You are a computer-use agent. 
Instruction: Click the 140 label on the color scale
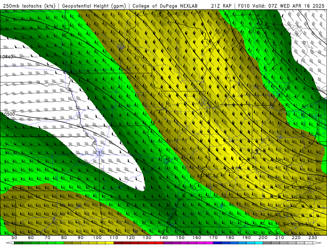[163, 238]
